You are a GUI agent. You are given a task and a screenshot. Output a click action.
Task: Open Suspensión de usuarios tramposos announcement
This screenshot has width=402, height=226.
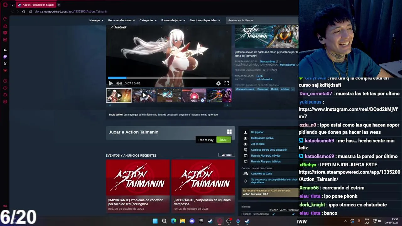(203, 186)
